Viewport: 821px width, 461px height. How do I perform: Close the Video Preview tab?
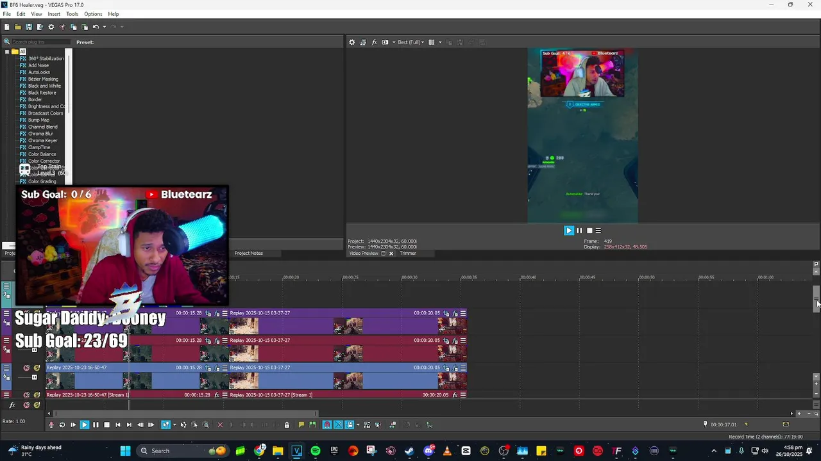[x=391, y=254]
